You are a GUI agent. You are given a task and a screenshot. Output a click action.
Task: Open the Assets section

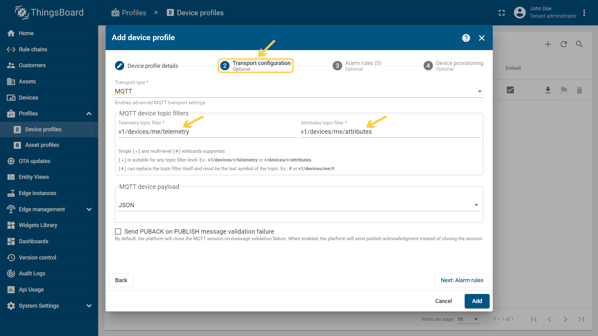click(49, 82)
